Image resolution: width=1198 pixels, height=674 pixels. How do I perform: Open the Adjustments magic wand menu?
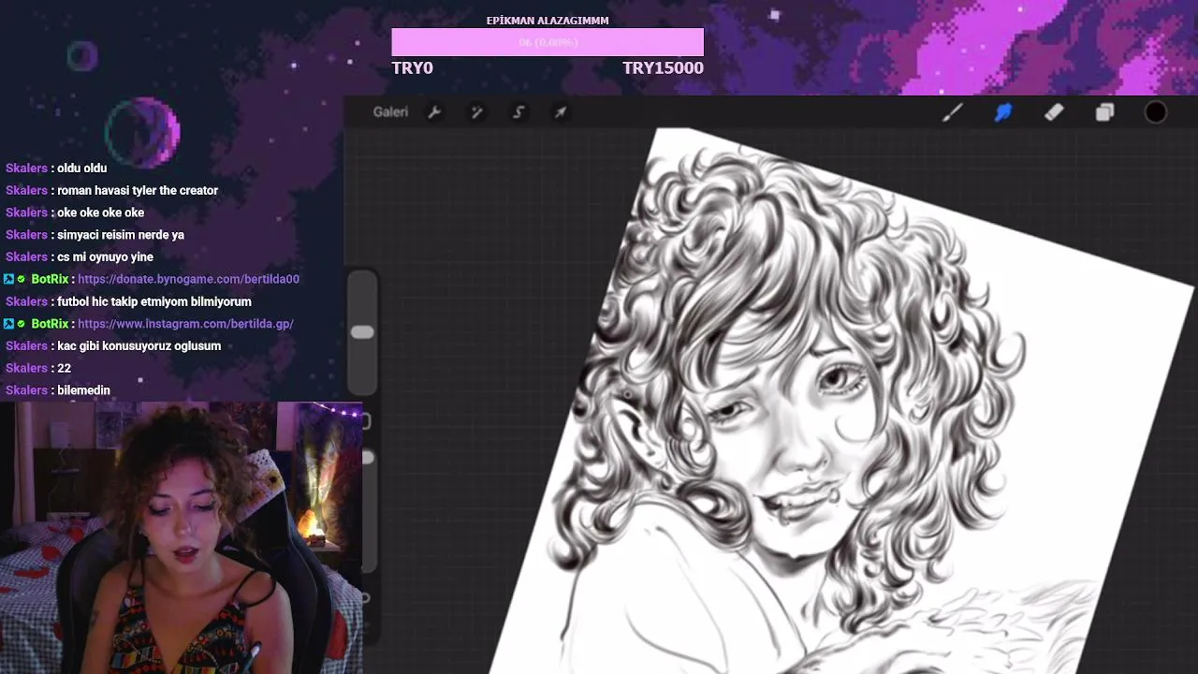tap(476, 112)
